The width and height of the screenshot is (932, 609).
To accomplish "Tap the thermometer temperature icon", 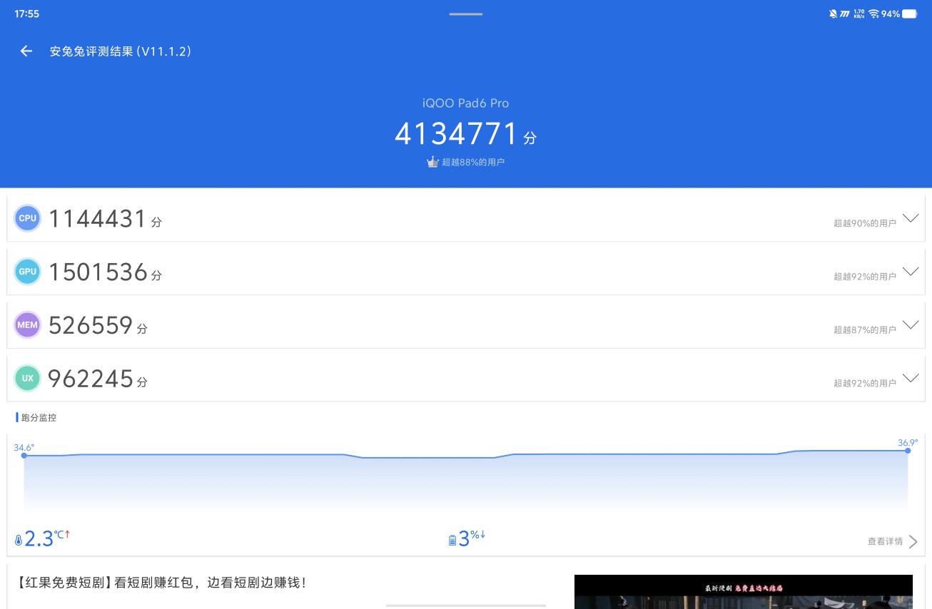I will (x=19, y=541).
